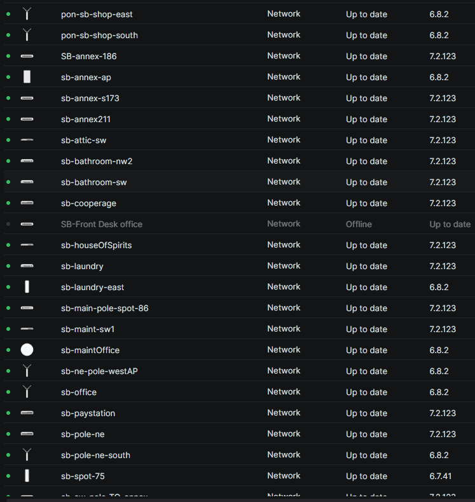Click the green status dot for sb-cooperage
This screenshot has width=475, height=502.
pyautogui.click(x=8, y=203)
